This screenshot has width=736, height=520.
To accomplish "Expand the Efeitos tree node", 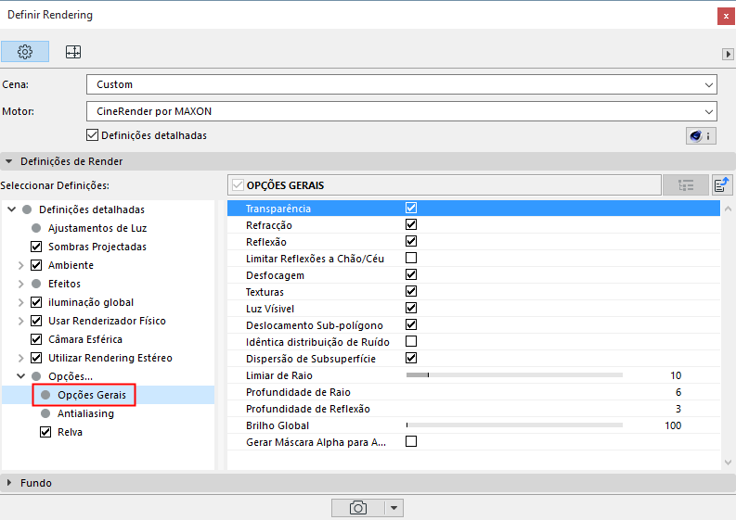I will [x=20, y=284].
